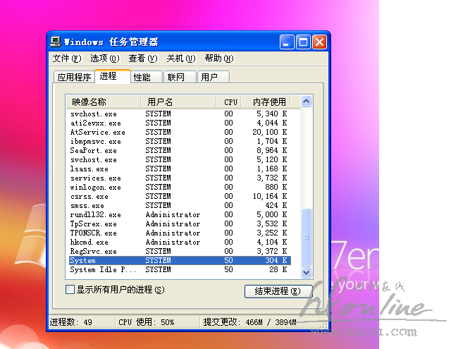The height and width of the screenshot is (349, 451).
Task: Sort processes by CPU column header
Action: (230, 102)
